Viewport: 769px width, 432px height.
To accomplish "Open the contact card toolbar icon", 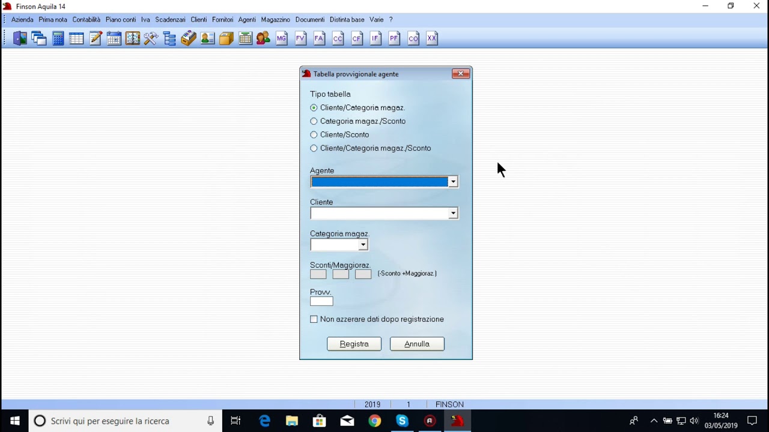I will tap(208, 38).
